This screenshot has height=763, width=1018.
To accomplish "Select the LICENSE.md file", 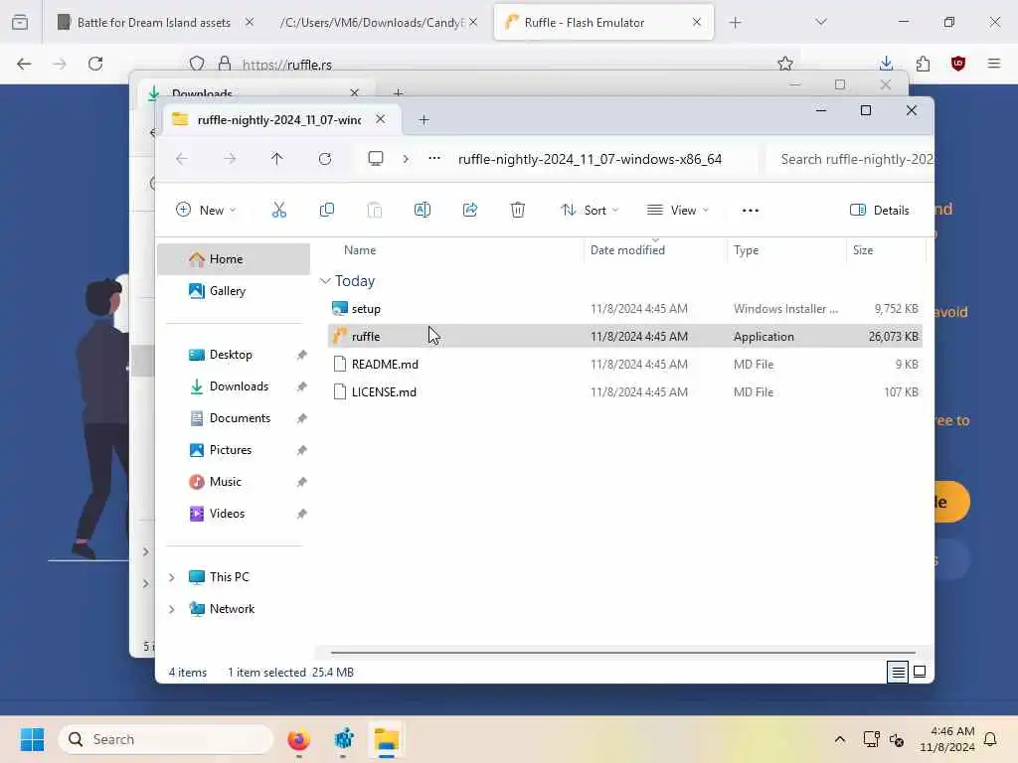I will click(x=624, y=391).
